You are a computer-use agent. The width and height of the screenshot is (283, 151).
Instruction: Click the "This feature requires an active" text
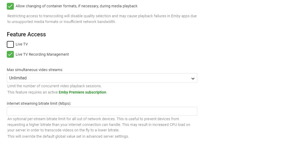(x=33, y=92)
